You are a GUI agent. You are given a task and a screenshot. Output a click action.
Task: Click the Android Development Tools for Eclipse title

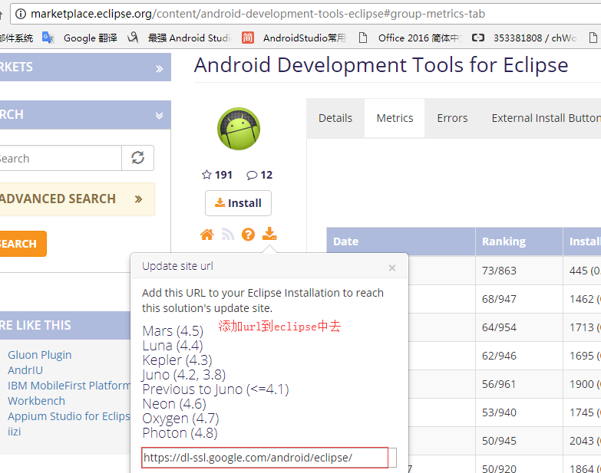pyautogui.click(x=381, y=64)
